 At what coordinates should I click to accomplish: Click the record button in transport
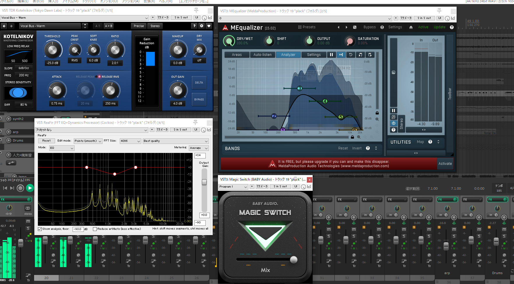point(20,188)
